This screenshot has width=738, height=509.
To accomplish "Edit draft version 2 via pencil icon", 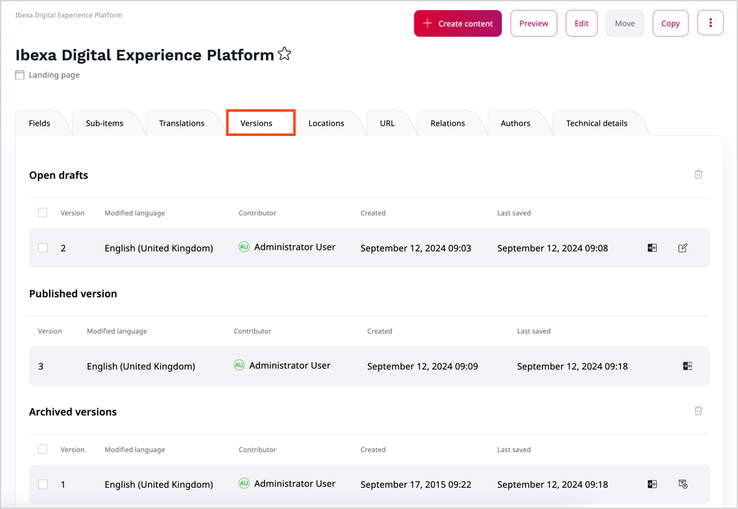I will (x=683, y=248).
